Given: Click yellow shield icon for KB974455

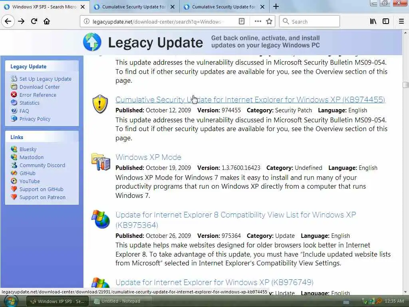Looking at the screenshot, I should tap(100, 104).
